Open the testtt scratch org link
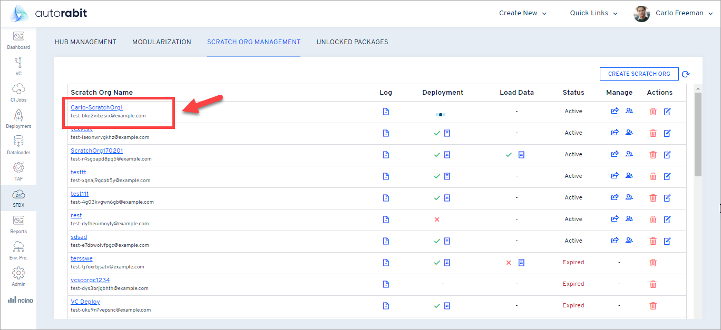Image resolution: width=721 pixels, height=330 pixels. [78, 172]
